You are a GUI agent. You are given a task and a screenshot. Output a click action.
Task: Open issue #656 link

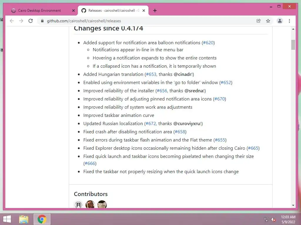click(x=162, y=91)
